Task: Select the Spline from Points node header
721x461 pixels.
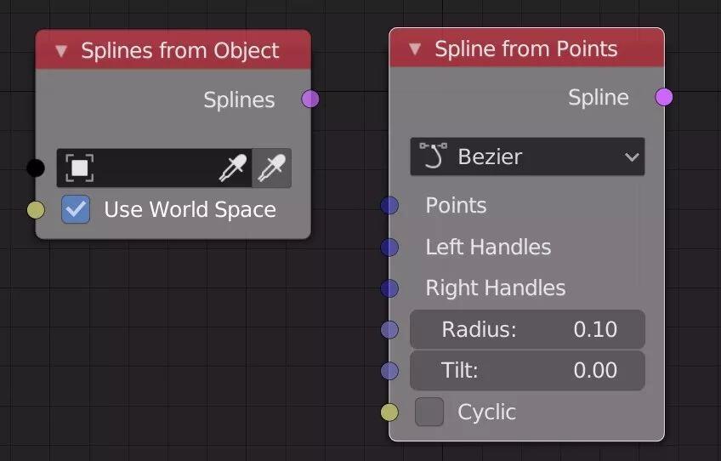Action: tap(527, 48)
